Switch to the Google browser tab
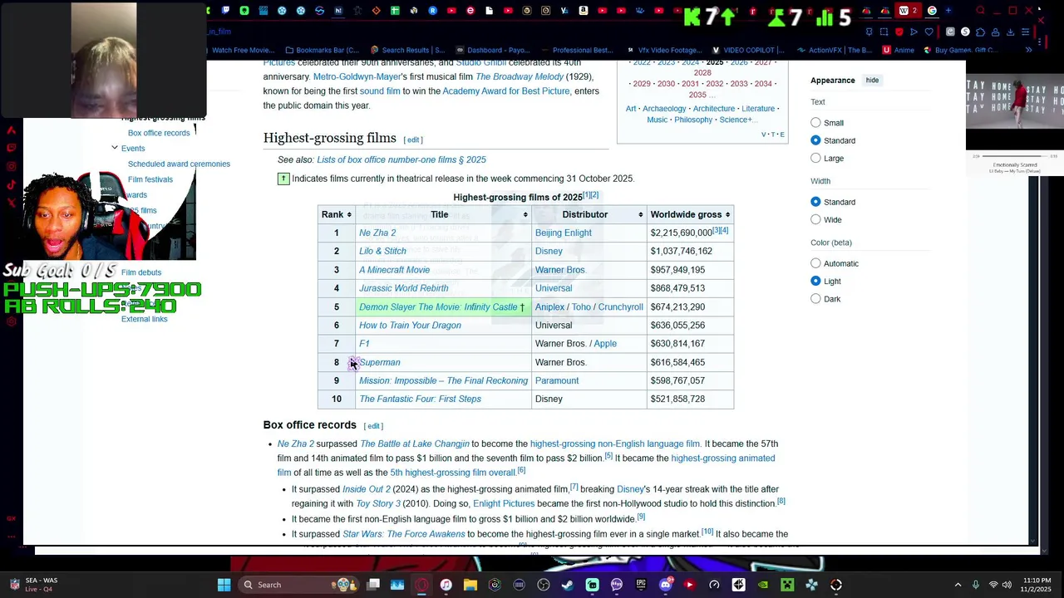 coord(932,11)
